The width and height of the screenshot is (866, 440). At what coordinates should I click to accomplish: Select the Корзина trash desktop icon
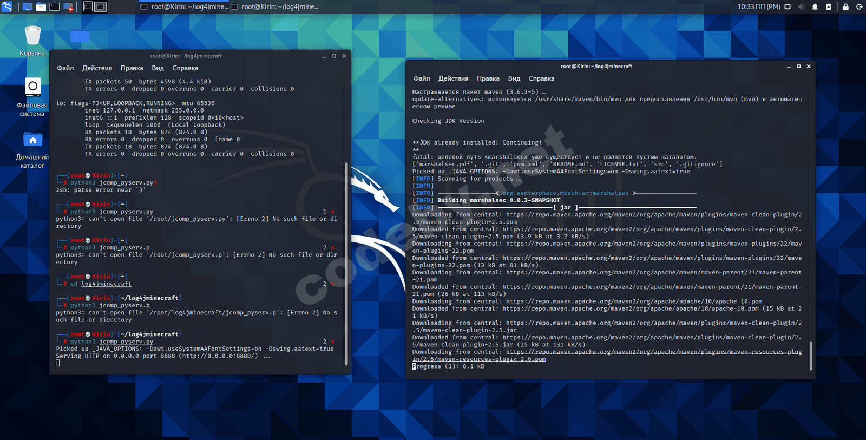[x=32, y=41]
